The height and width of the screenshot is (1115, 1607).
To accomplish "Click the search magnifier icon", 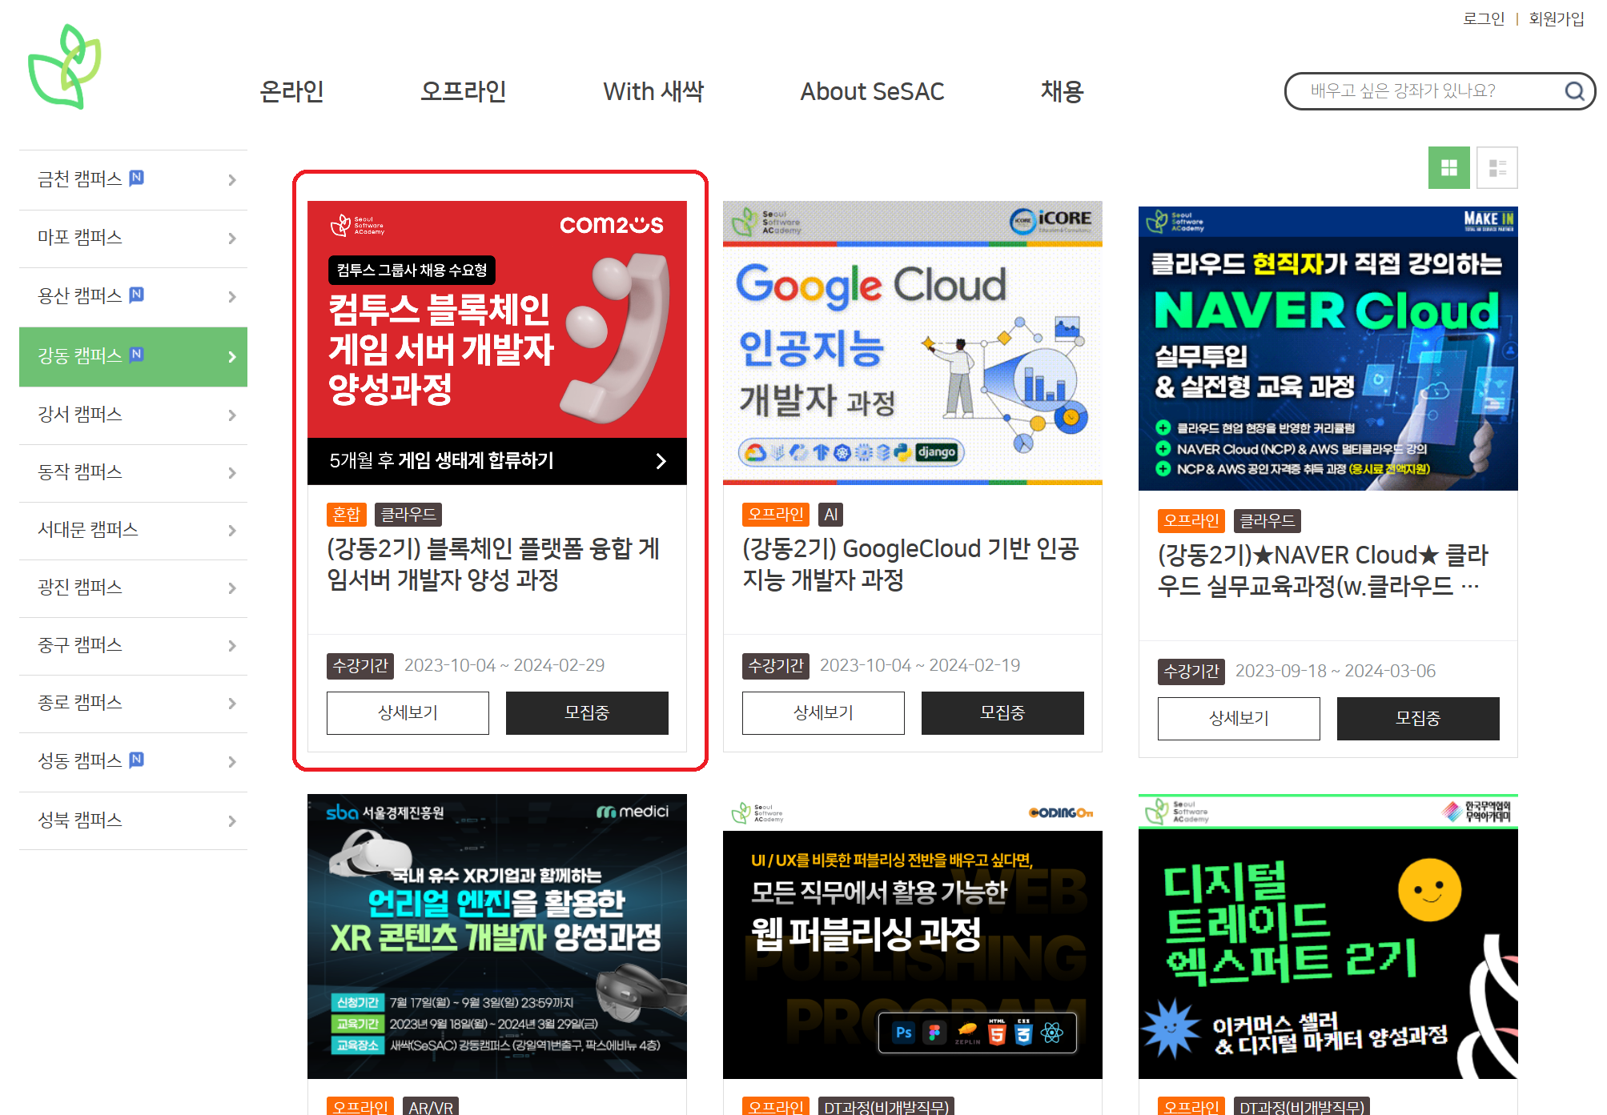I will coord(1573,91).
